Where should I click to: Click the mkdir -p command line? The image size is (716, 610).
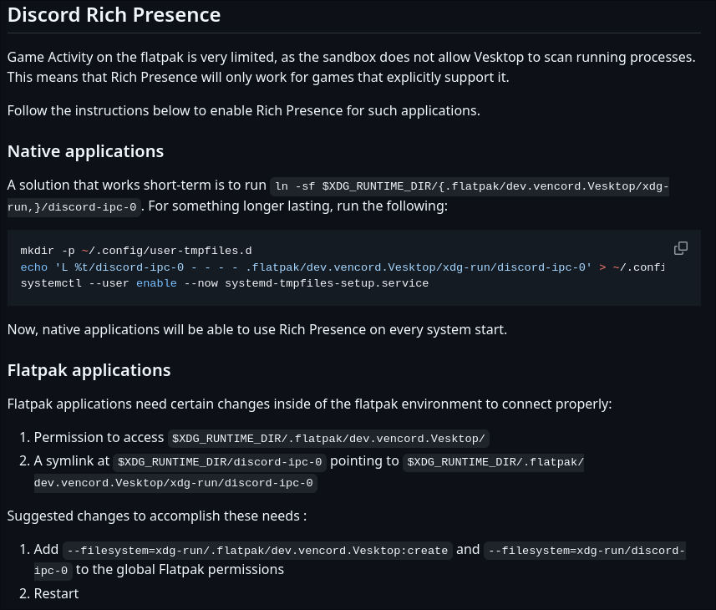(136, 251)
